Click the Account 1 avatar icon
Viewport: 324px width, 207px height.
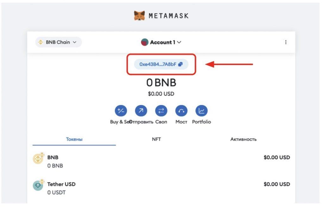point(145,42)
